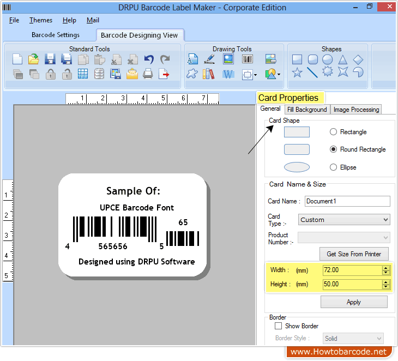Click 'Designed using DRPU Software' card text
The width and height of the screenshot is (398, 361).
pos(136,262)
